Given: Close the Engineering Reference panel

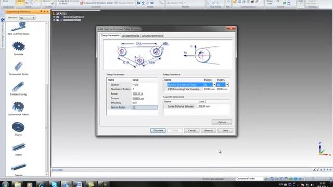Looking at the screenshot, I should click(x=47, y=11).
